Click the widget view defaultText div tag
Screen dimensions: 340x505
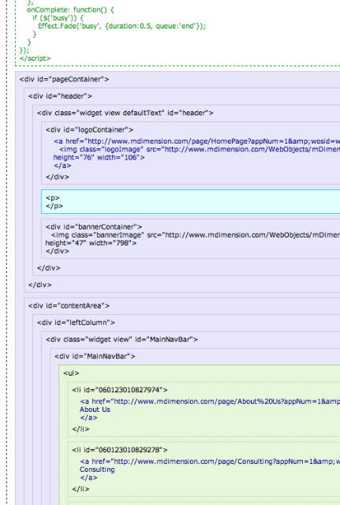125,113
